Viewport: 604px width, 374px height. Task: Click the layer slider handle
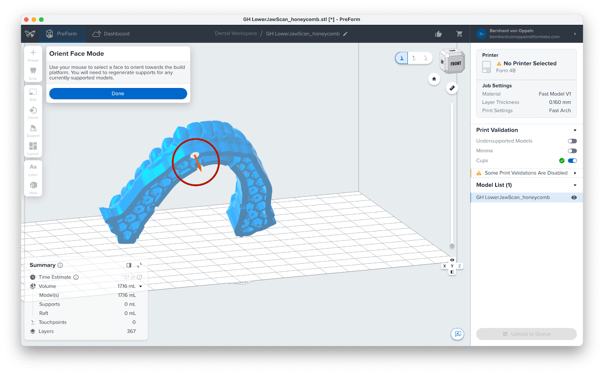coord(452,246)
